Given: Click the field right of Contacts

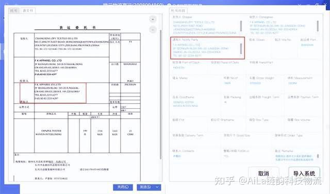Looking at the screenshot, I should 247,156.
